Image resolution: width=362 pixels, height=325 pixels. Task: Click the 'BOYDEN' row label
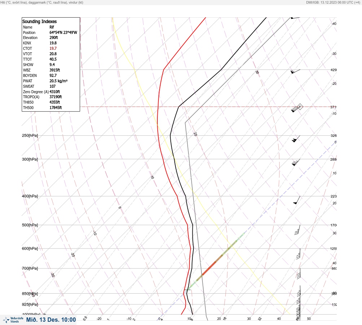(30, 75)
